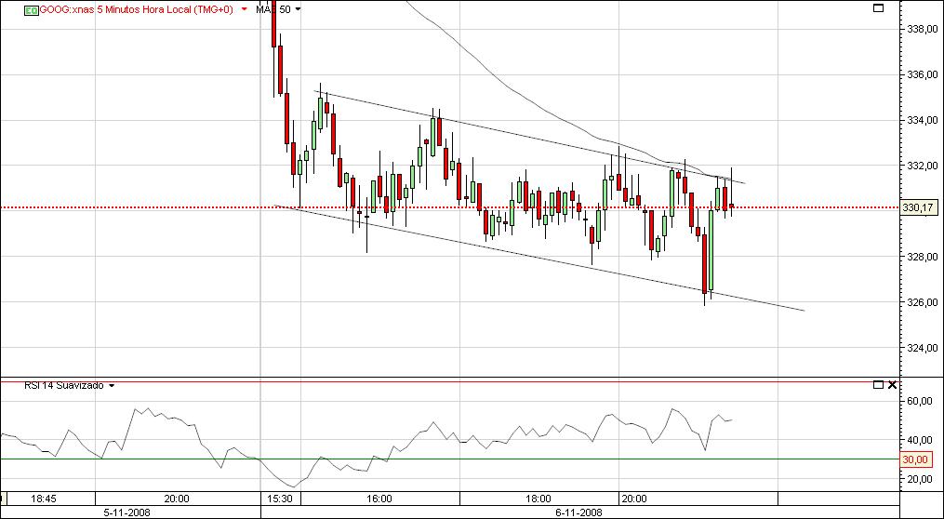Image resolution: width=944 pixels, height=519 pixels.
Task: Click the 20,00 RSI axis label
Action: click(919, 479)
